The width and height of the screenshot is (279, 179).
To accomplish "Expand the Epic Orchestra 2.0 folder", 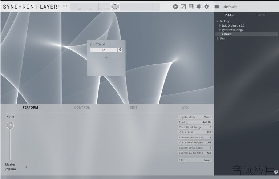I will 220,25.
